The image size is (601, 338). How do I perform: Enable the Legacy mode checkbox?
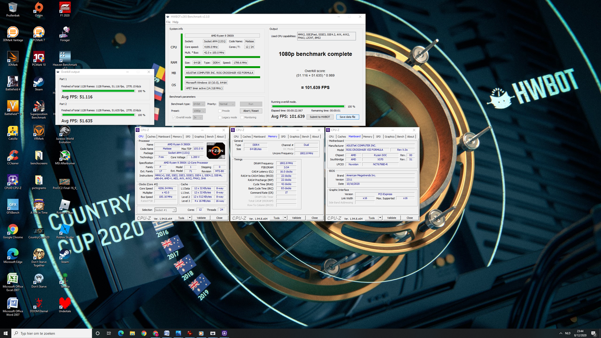(x=219, y=117)
